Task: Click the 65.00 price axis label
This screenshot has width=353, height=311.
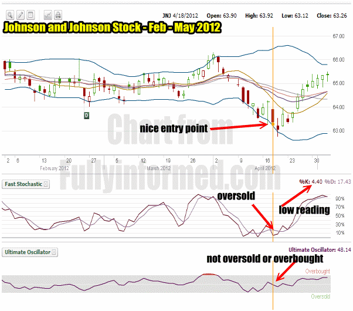Action: click(x=338, y=83)
